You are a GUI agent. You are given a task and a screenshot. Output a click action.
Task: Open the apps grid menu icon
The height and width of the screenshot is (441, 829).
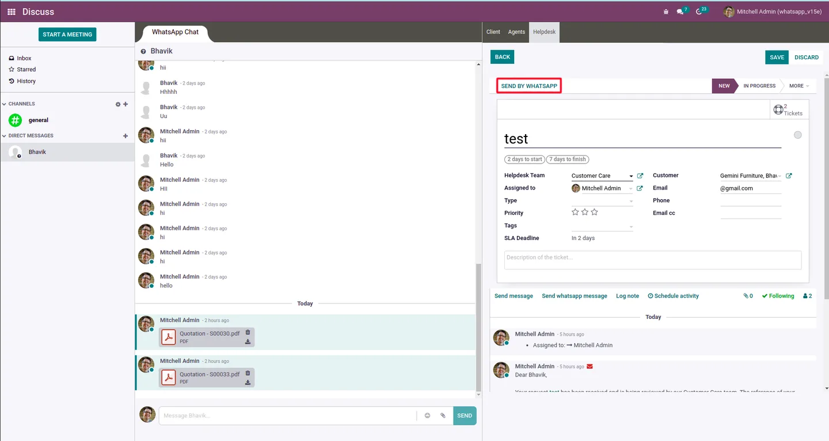(x=12, y=12)
